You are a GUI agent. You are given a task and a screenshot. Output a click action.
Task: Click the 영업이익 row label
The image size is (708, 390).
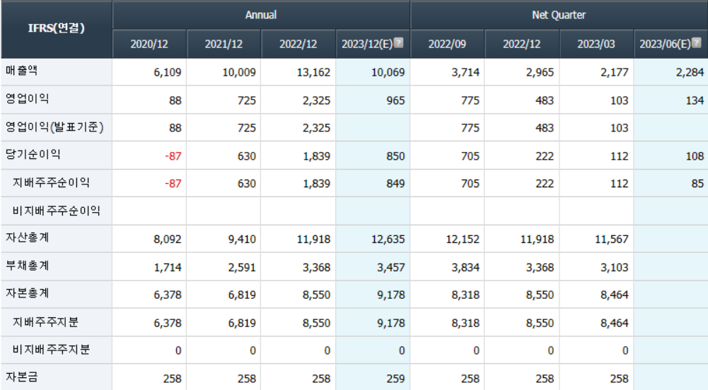[x=27, y=99]
